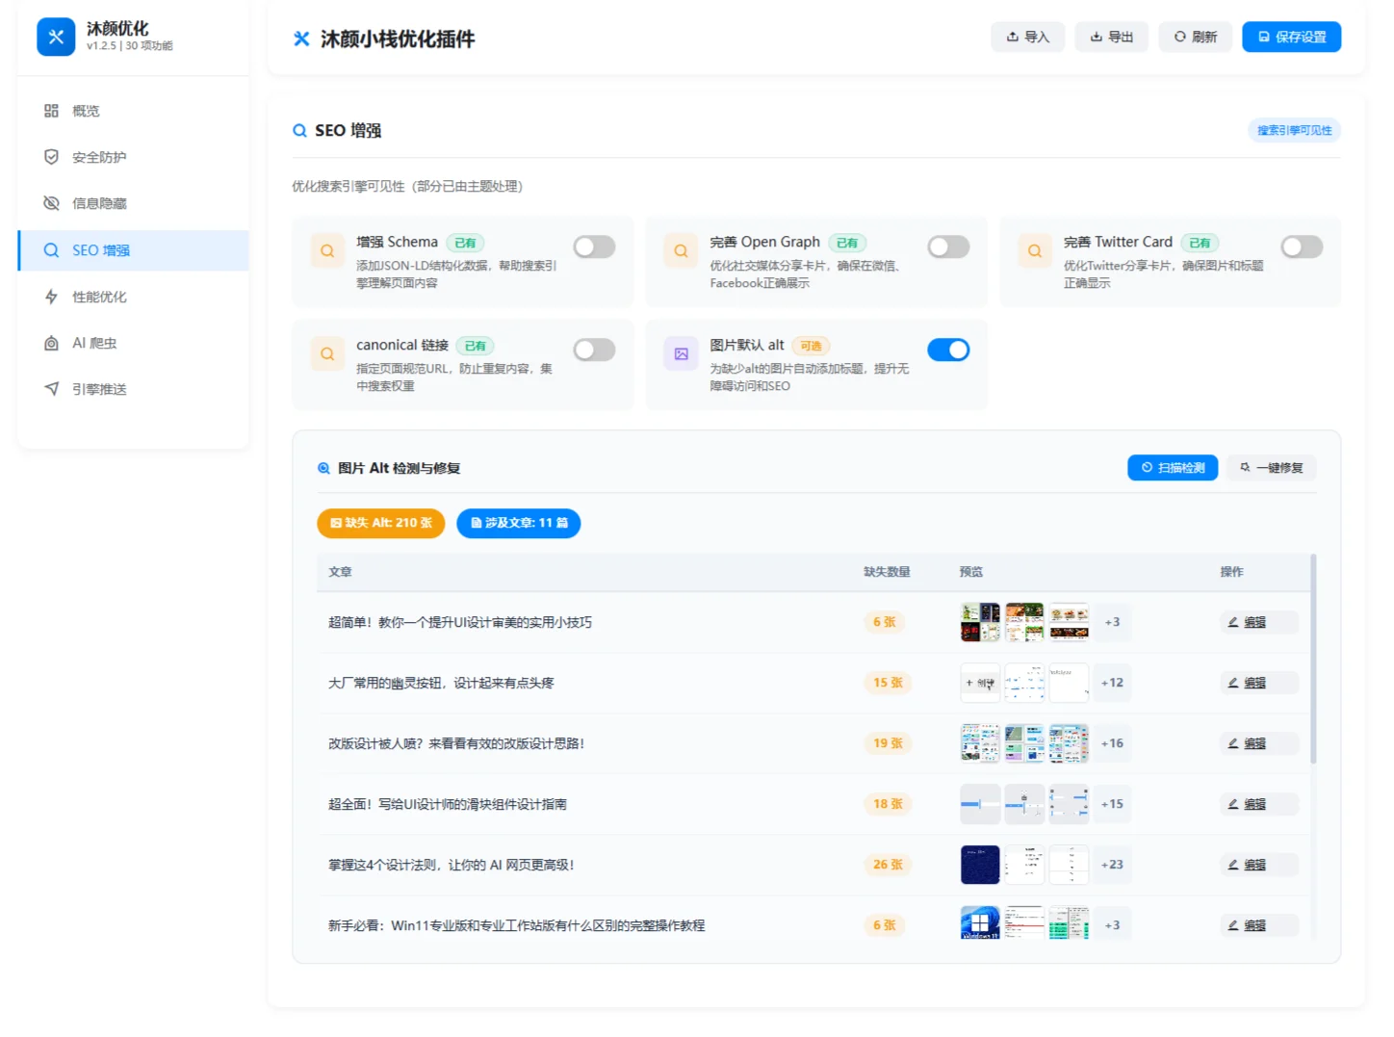Click the 概览 grid icon in sidebar
This screenshot has height=1037, width=1394.
52,111
